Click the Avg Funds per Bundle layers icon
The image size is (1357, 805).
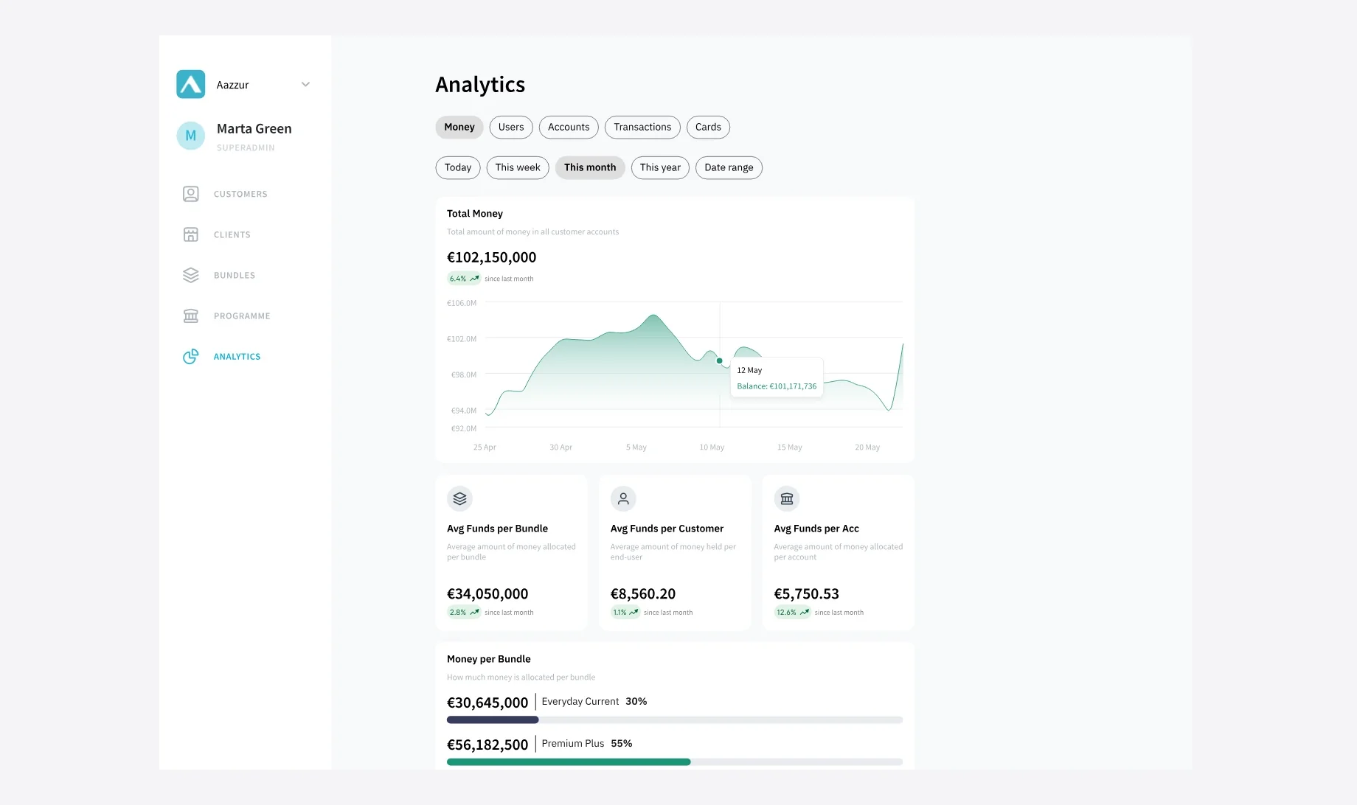point(459,498)
